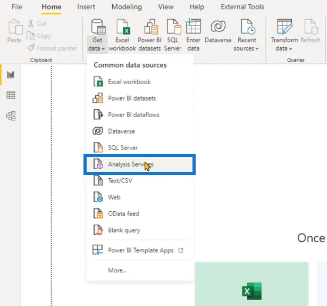The width and height of the screenshot is (327, 306).
Task: Click the OData feed item icon
Action: tap(98, 213)
